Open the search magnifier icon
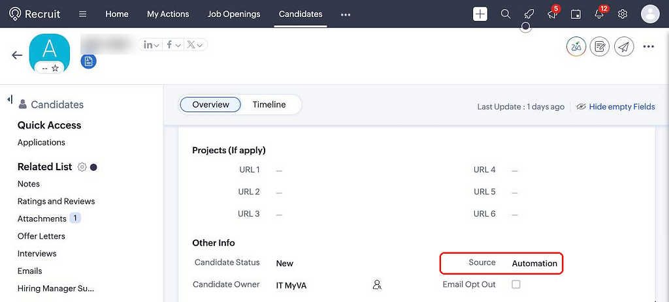Viewport: 669px width, 302px height. (506, 14)
